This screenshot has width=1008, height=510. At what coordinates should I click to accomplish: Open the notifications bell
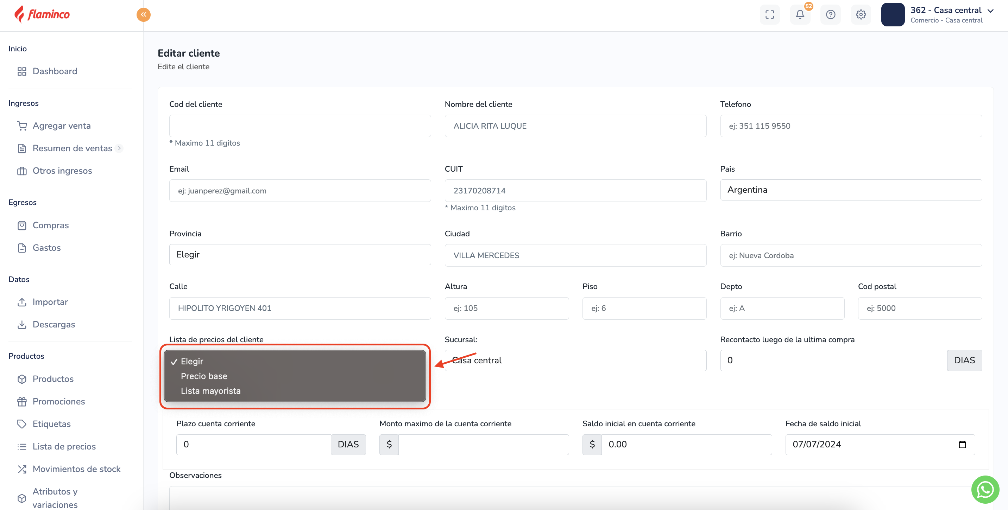(800, 14)
